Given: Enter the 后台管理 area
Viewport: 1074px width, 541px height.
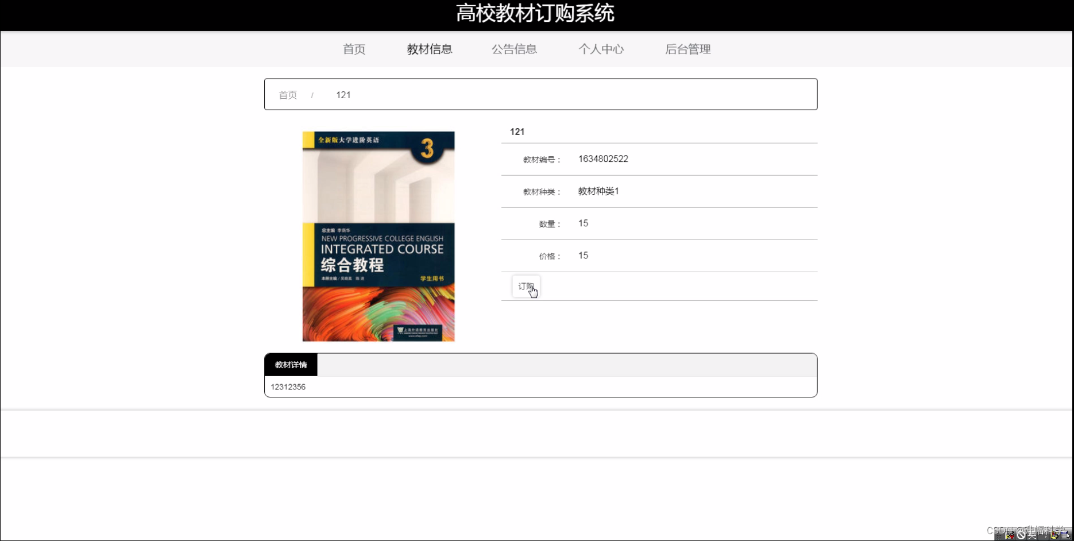Looking at the screenshot, I should (x=687, y=49).
